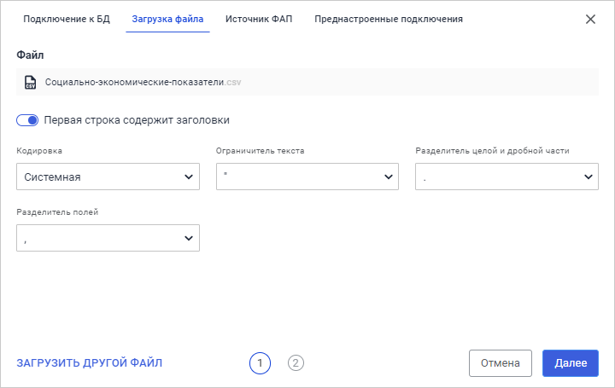
Task: Click the Социально-экономические-показатели.csv file name
Action: [143, 83]
